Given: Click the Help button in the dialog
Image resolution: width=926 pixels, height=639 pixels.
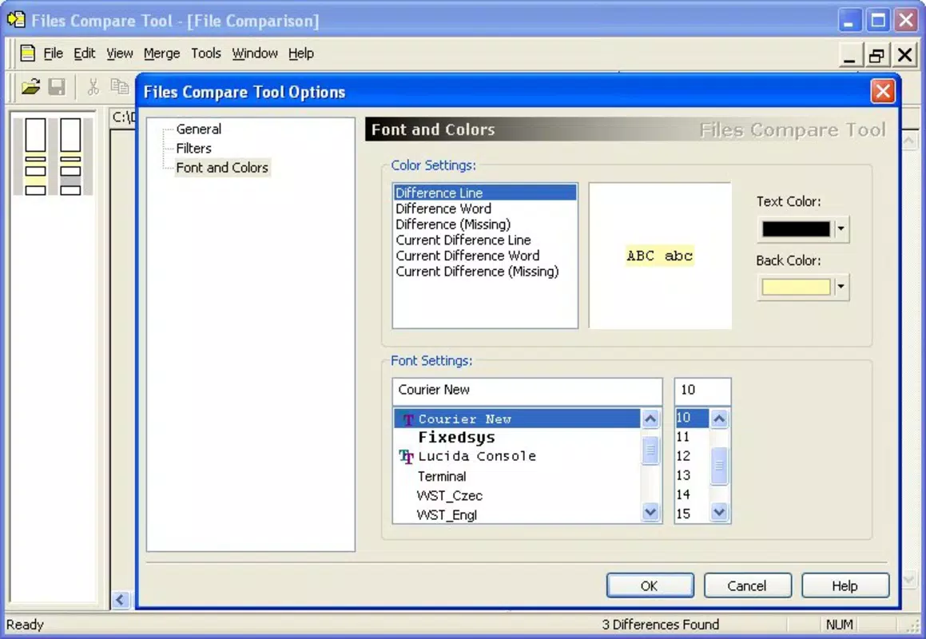Looking at the screenshot, I should coord(845,585).
